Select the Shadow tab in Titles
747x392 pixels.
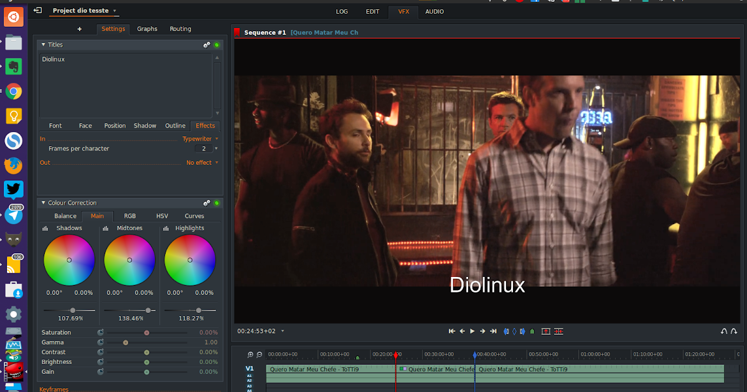pyautogui.click(x=145, y=126)
